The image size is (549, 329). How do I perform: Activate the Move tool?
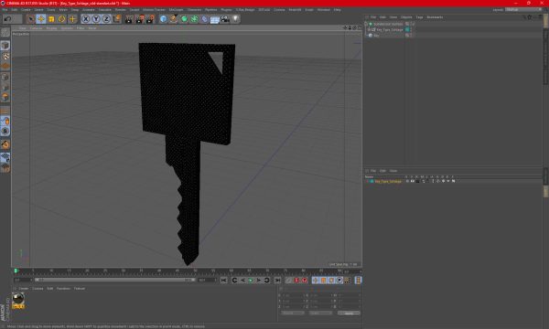[41, 19]
